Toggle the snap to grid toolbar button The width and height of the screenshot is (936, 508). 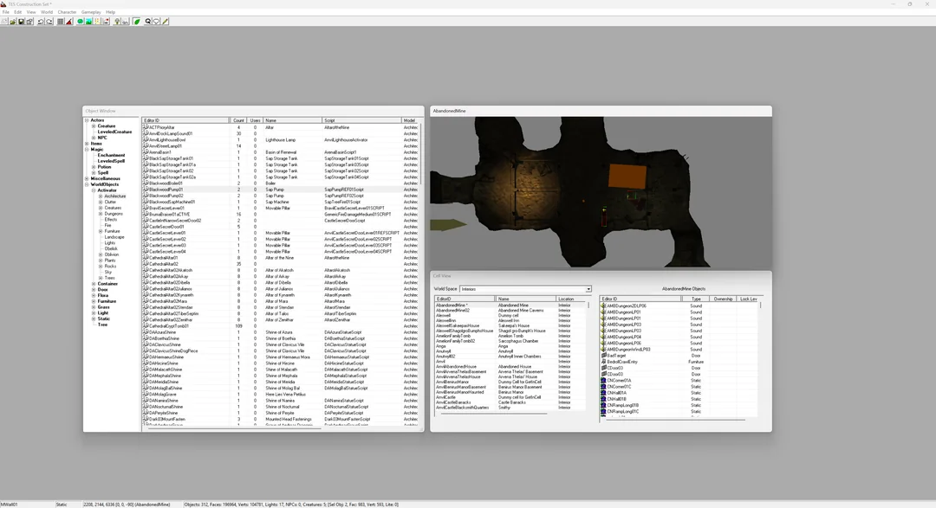tap(61, 22)
